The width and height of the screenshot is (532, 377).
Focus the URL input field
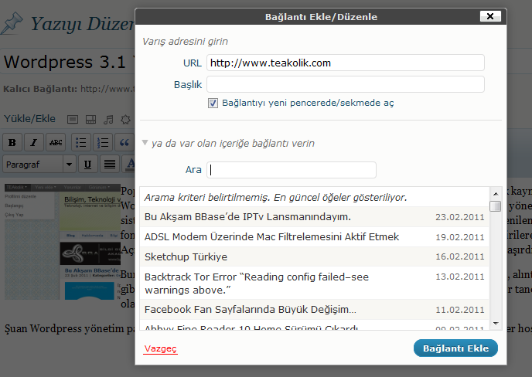click(x=346, y=63)
